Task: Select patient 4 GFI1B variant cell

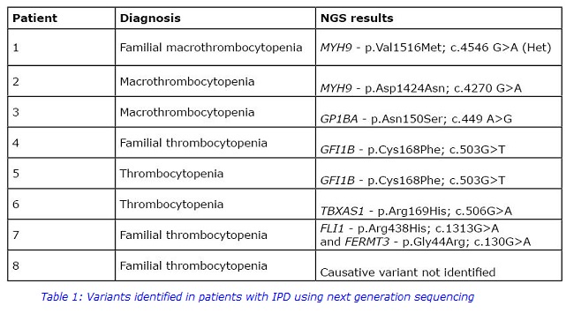Action: pos(439,143)
